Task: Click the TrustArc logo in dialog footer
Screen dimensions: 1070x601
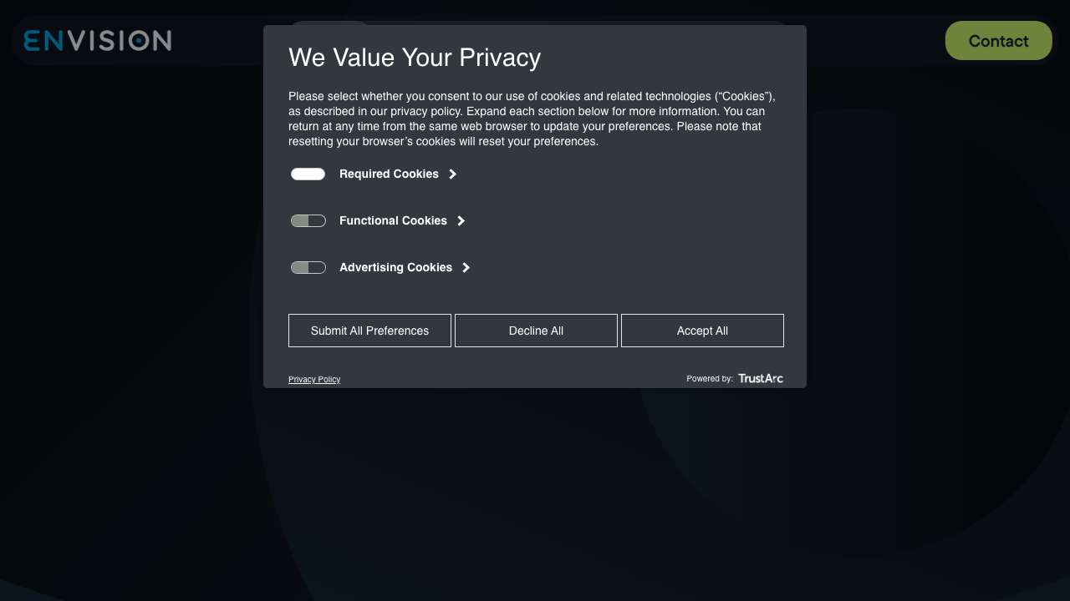Action: (x=760, y=379)
